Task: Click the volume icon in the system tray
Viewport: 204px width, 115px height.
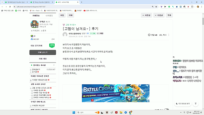Action: (190, 112)
